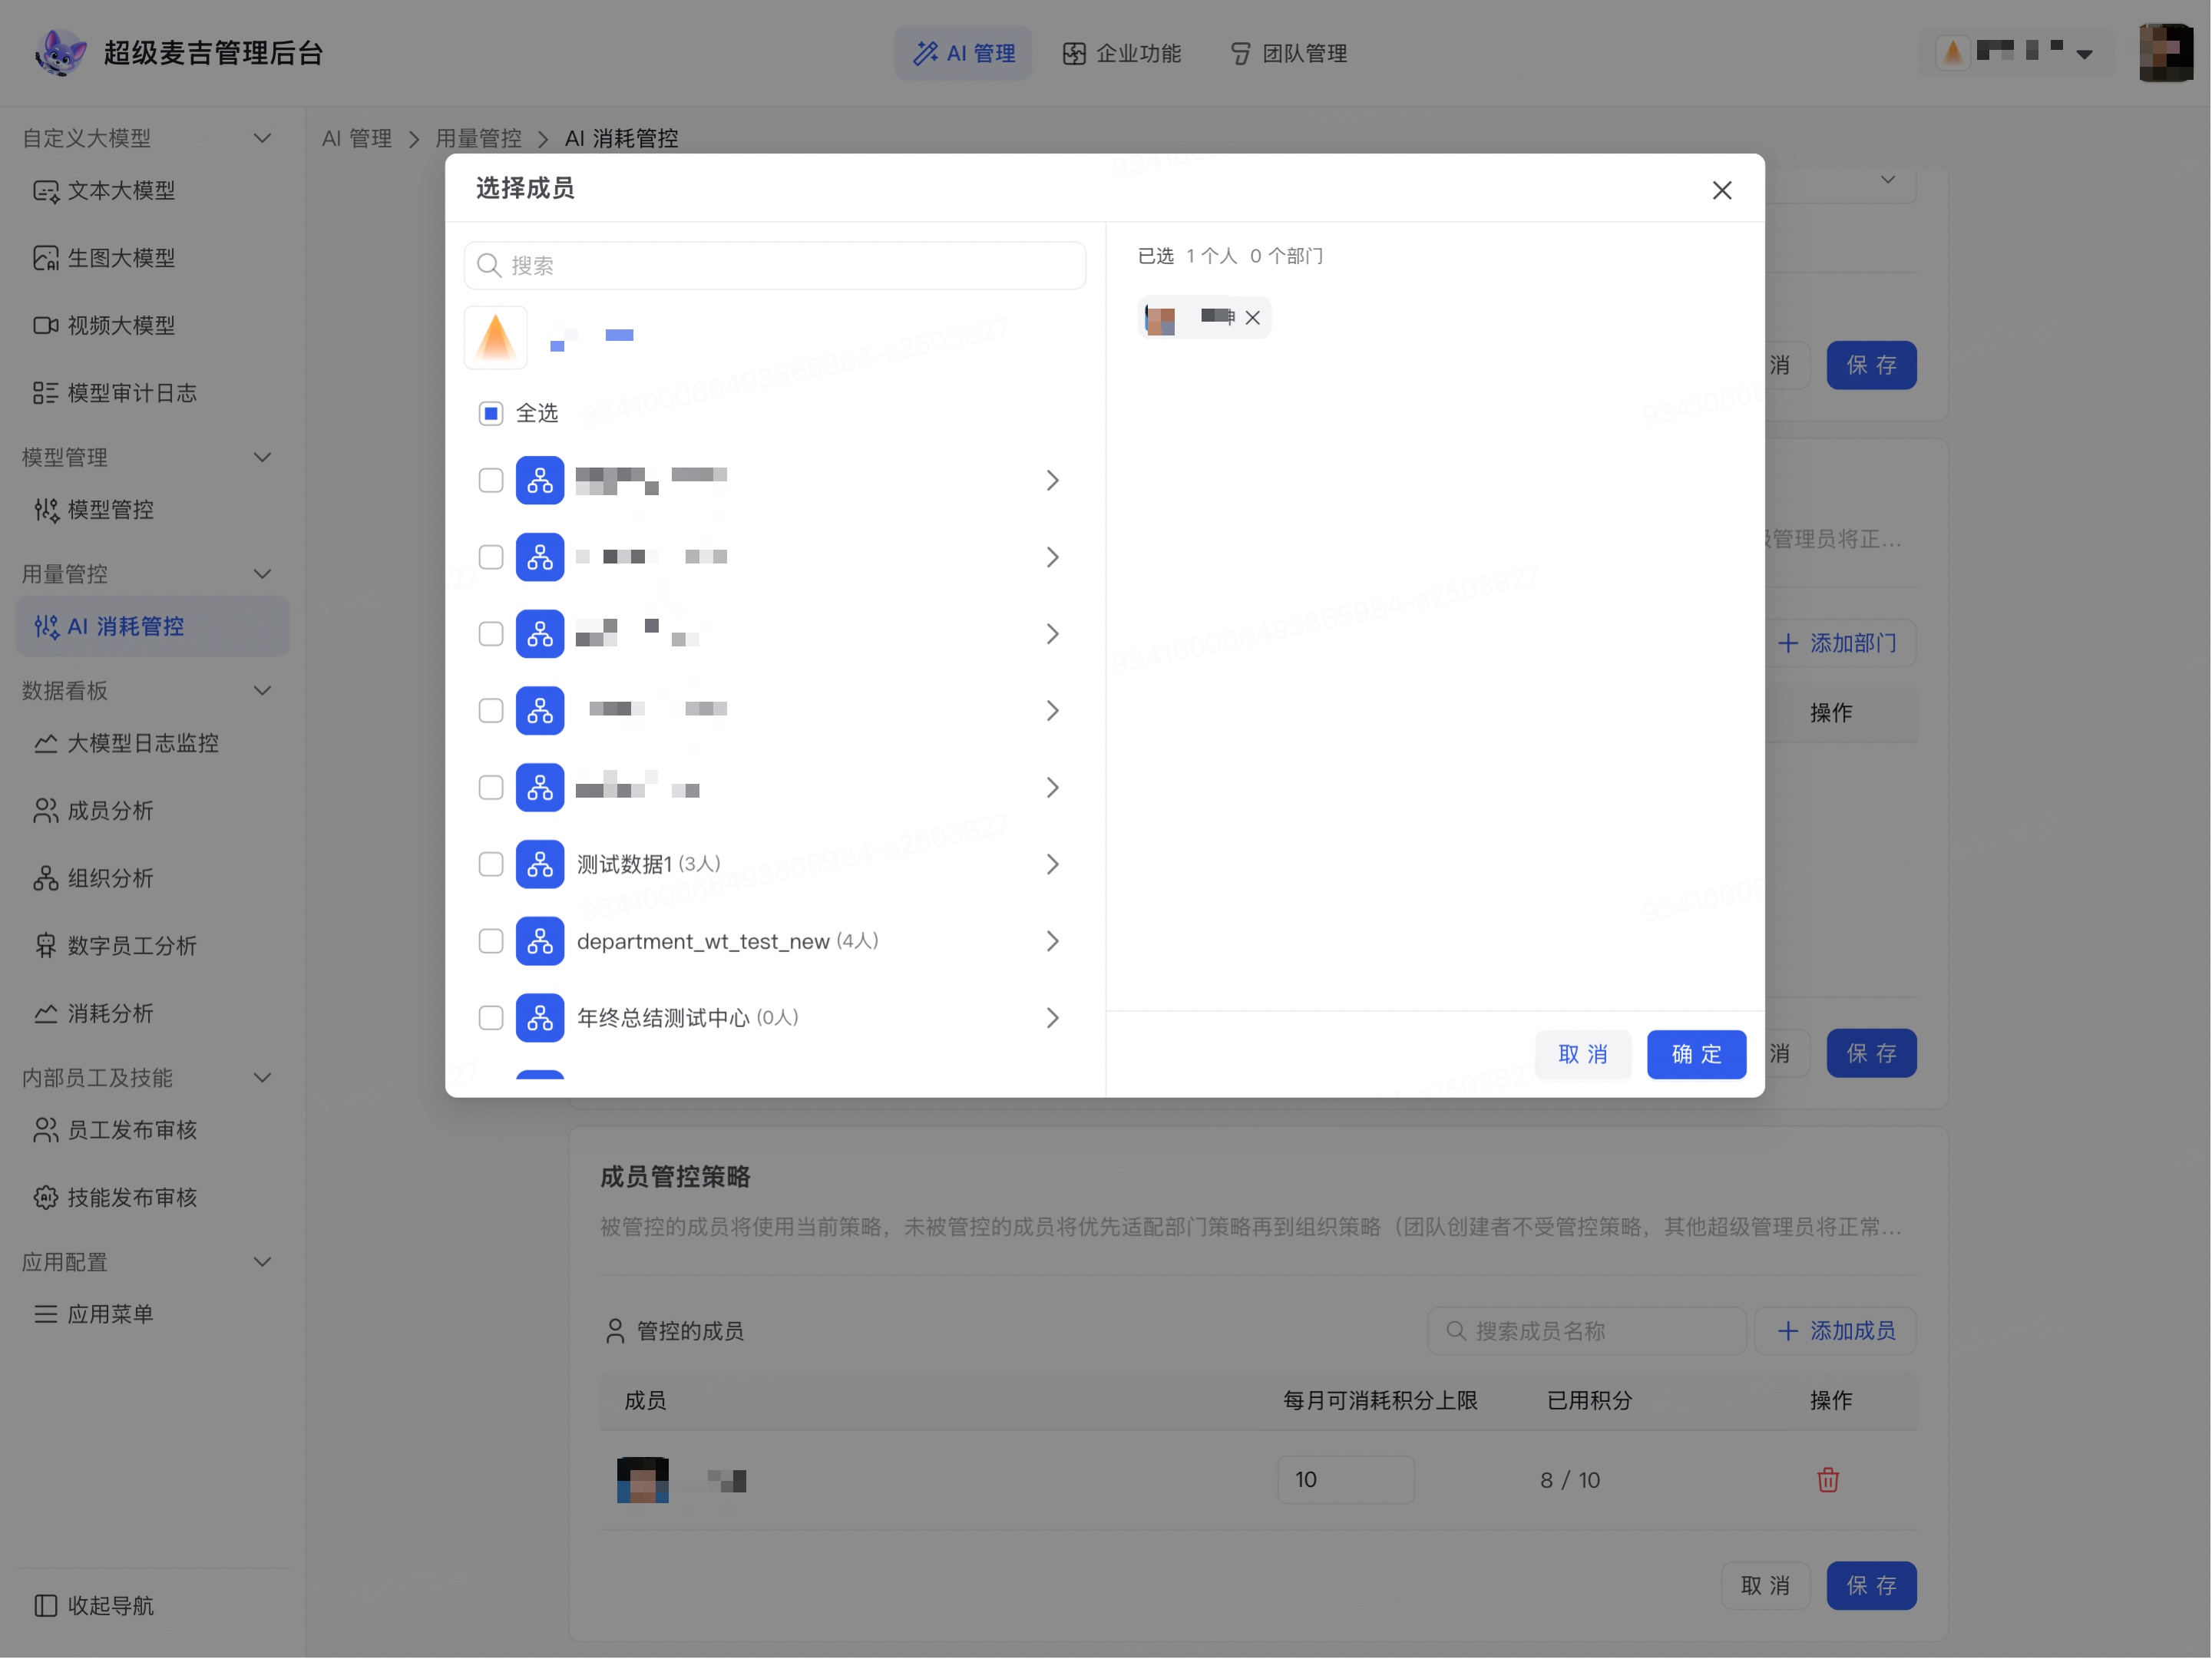Remove the selected member chip

(x=1252, y=318)
